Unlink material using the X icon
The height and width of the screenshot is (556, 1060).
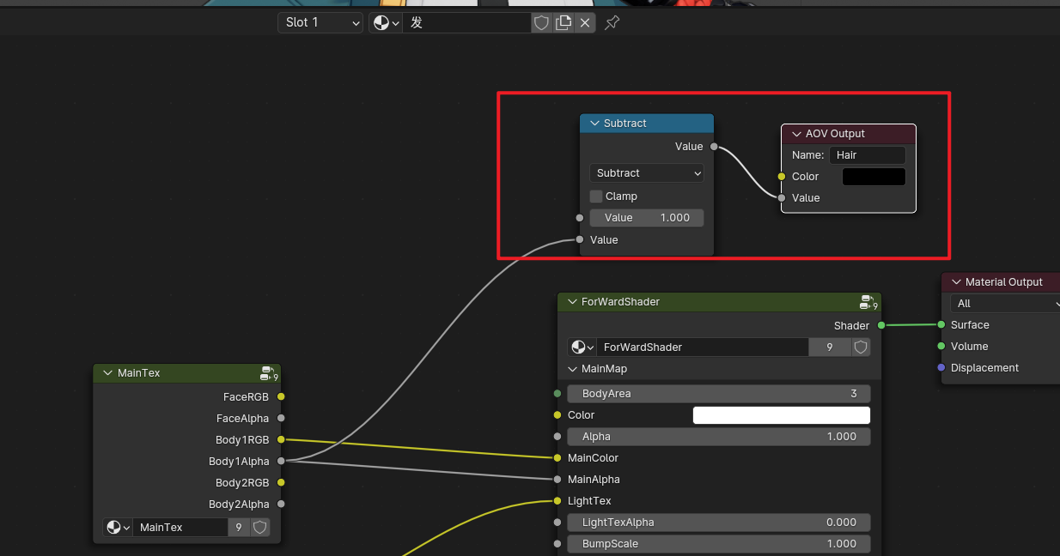tap(585, 23)
